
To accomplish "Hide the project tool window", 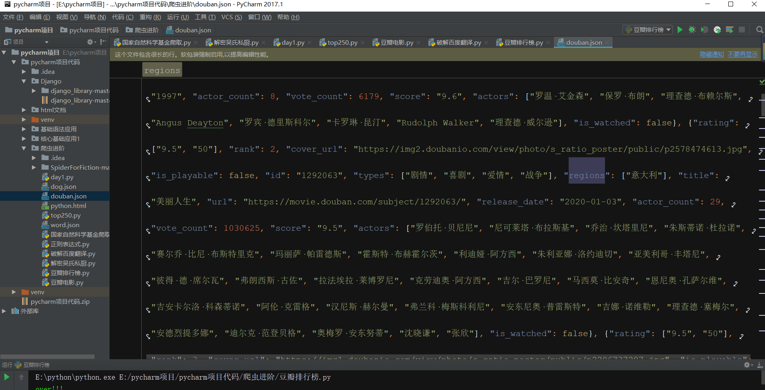I will [x=103, y=42].
